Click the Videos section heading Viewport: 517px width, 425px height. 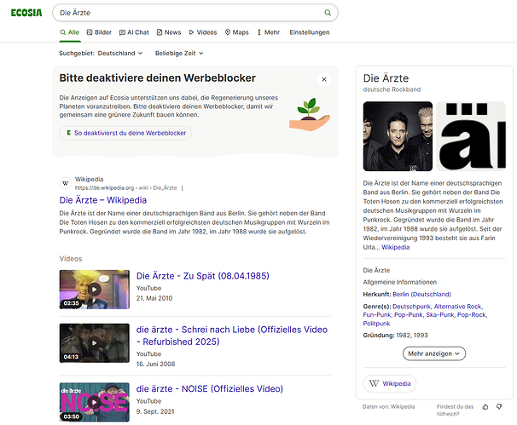[71, 259]
